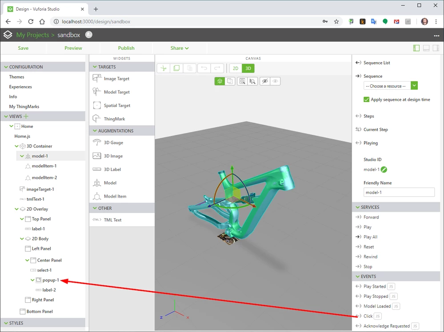Add a new view with plus icon
This screenshot has height=332, width=444.
pos(26,116)
